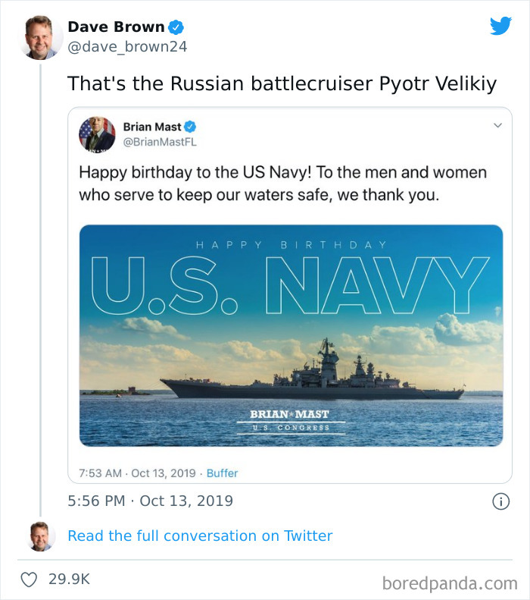
Task: Click the Russian battlecruiser tweet text
Action: click(x=282, y=83)
